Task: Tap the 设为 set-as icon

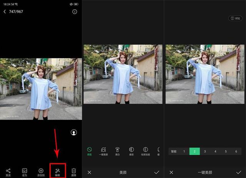Action: point(25,171)
